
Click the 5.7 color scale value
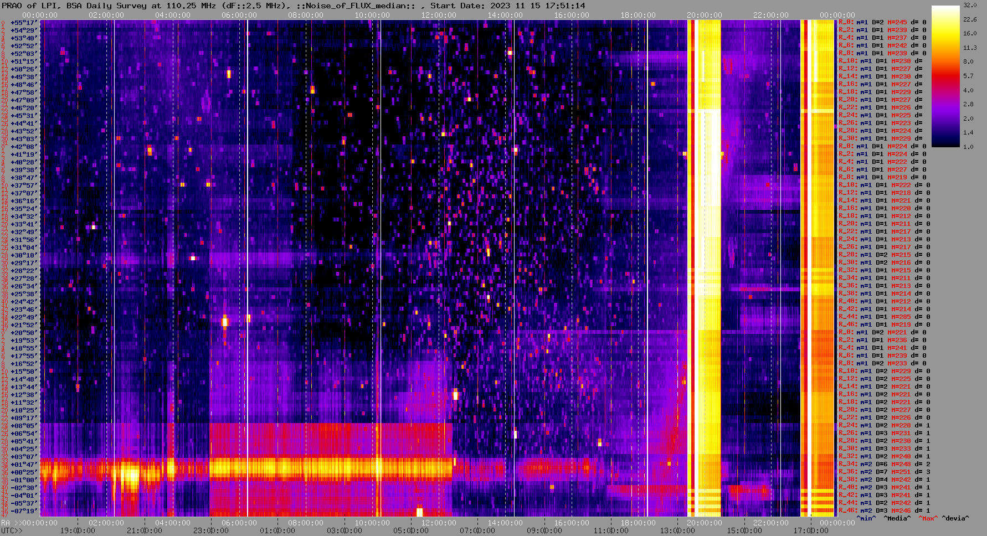pyautogui.click(x=968, y=76)
